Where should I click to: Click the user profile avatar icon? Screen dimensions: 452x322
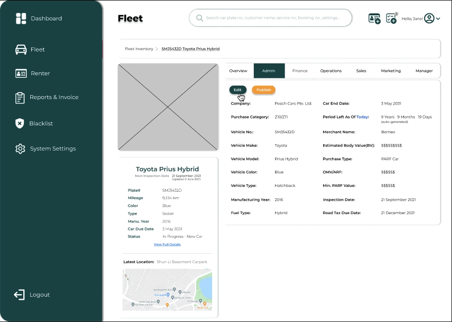tap(429, 18)
